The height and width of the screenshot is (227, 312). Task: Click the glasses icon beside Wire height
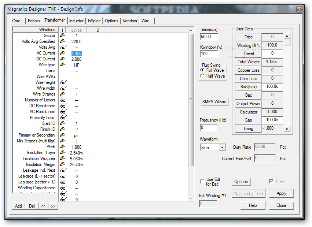(x=64, y=82)
